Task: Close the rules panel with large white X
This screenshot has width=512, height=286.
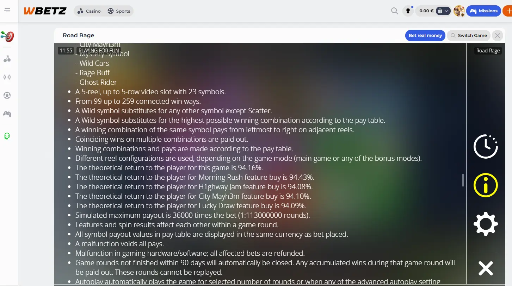Action: tap(486, 268)
